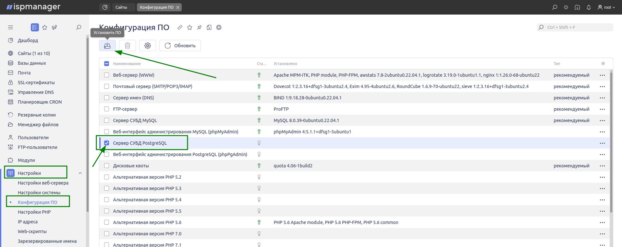Check the Сервер имен (DNS) checkbox
The width and height of the screenshot is (622, 247).
click(x=106, y=97)
